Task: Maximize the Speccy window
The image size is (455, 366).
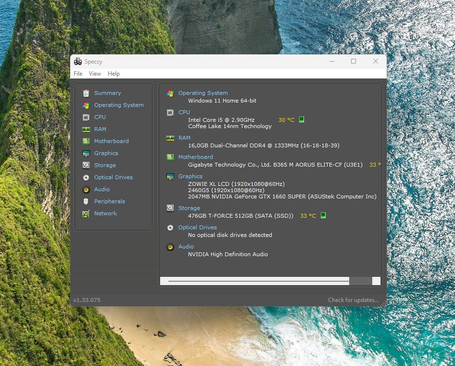Action: coord(354,61)
